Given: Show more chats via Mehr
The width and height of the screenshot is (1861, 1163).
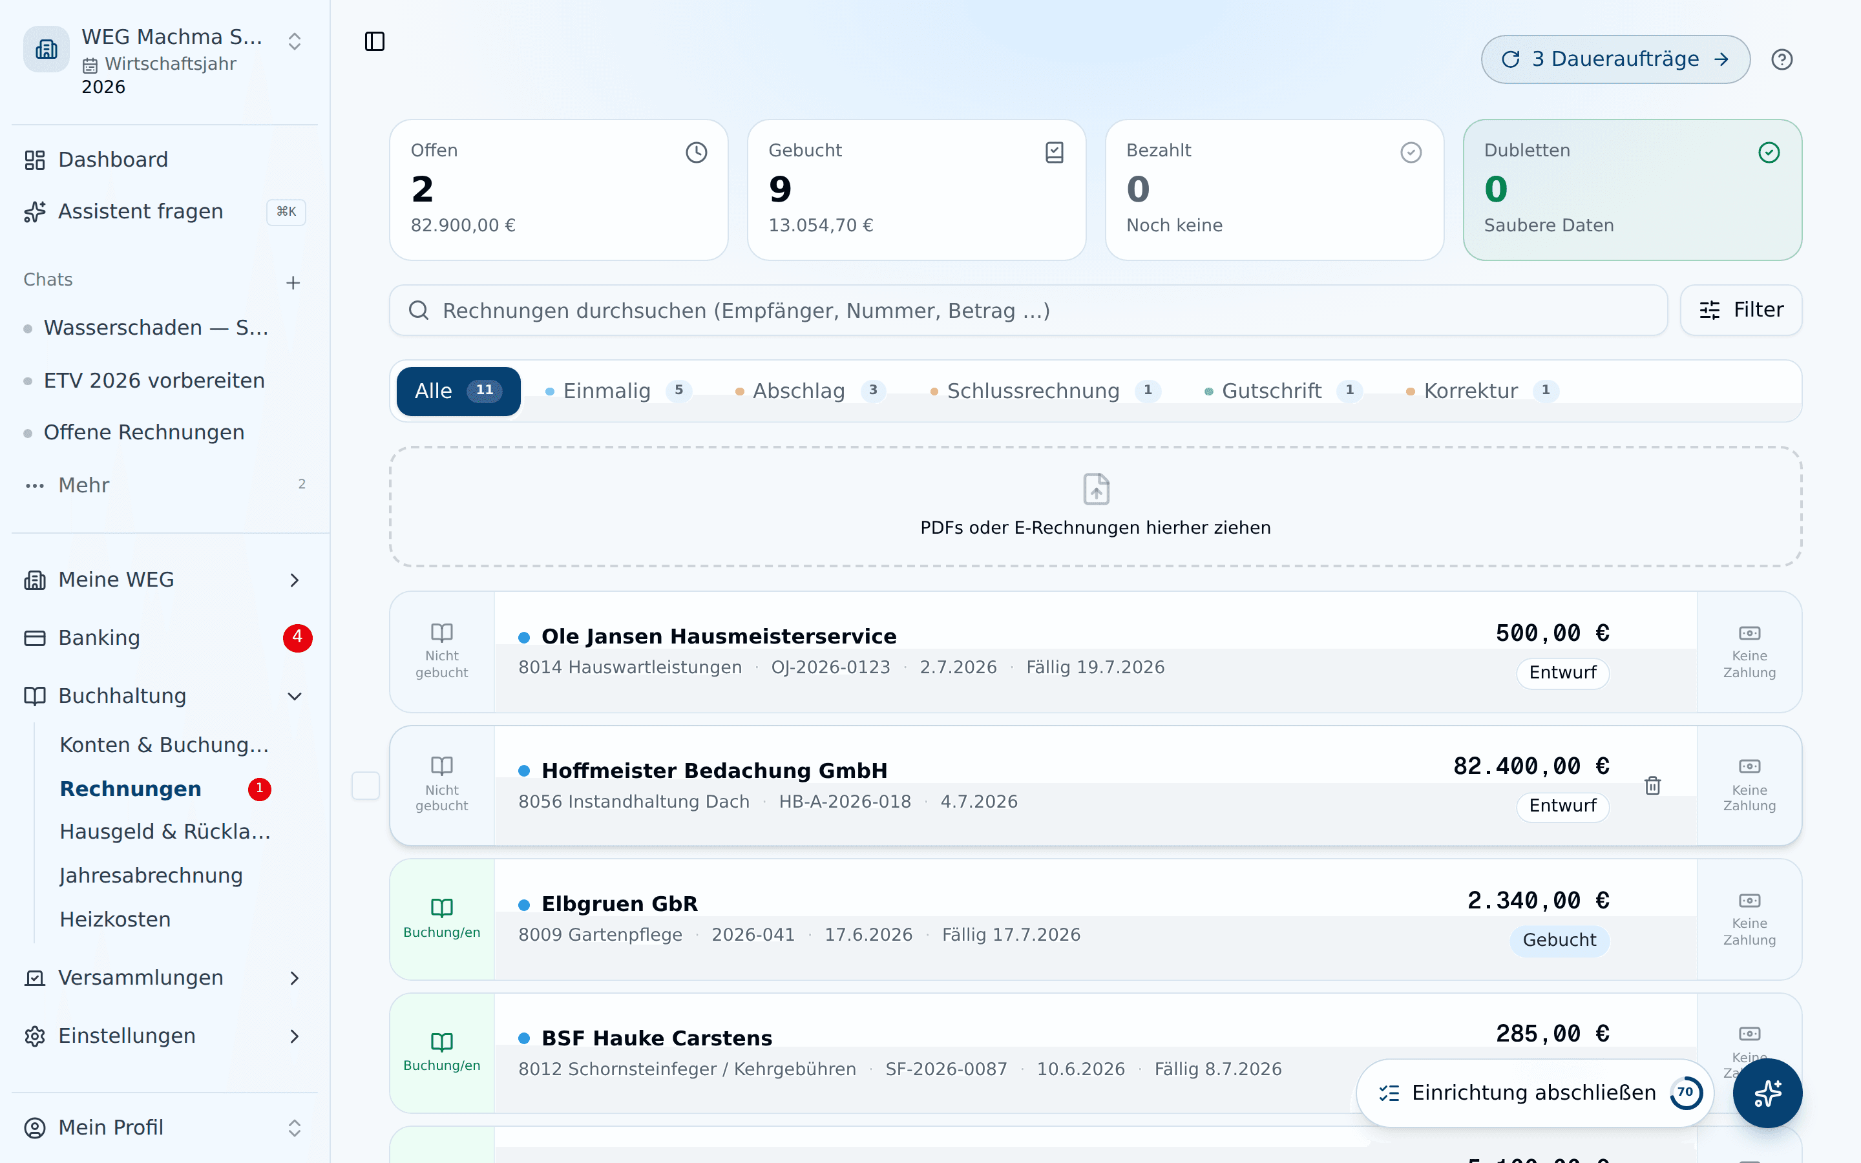Looking at the screenshot, I should (x=165, y=485).
